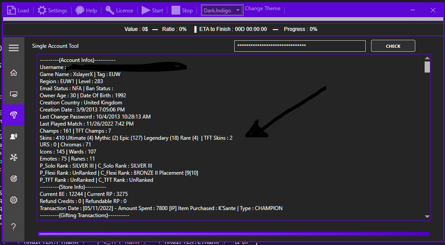Screen dimensions: 445x245
Task: Click the 'Skins : 410 Ultimate (4)' line
Action: point(136,138)
